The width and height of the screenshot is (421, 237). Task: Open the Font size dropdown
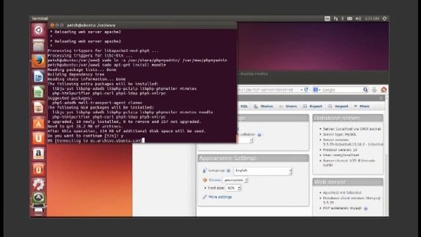tap(234, 188)
